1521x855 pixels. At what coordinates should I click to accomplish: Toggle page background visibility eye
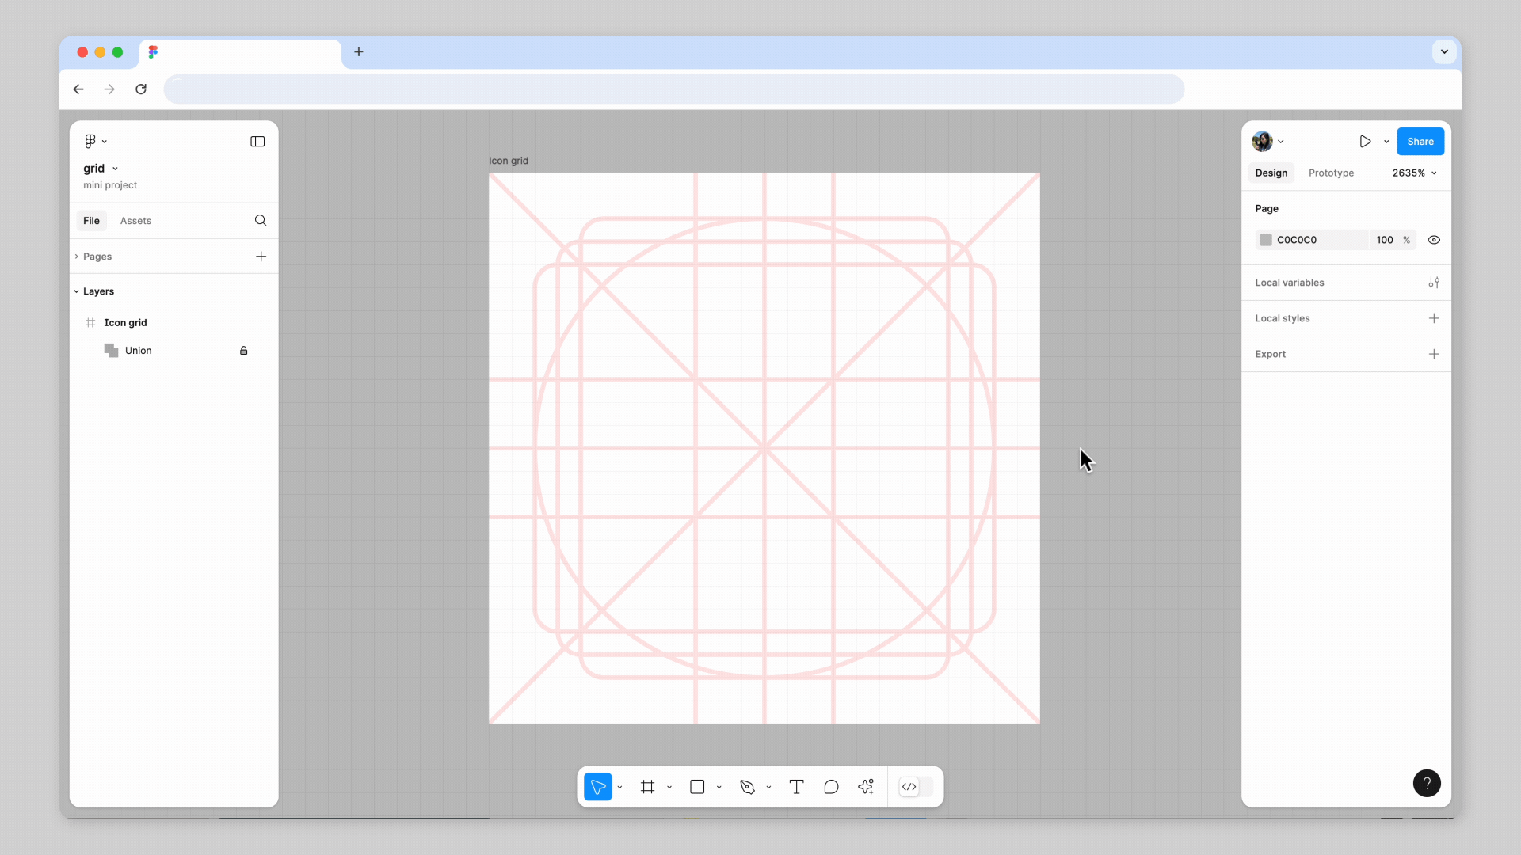click(x=1434, y=240)
